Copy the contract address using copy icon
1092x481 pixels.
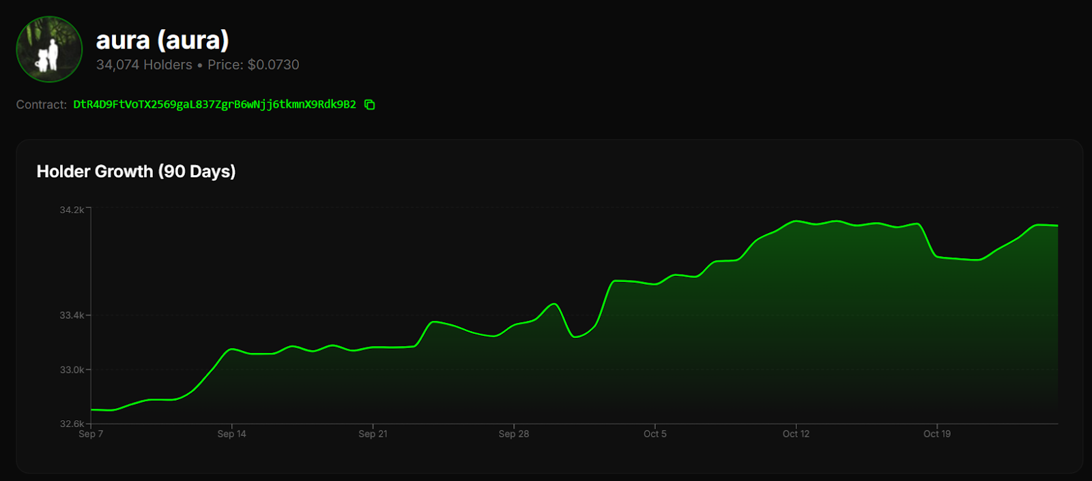[369, 104]
